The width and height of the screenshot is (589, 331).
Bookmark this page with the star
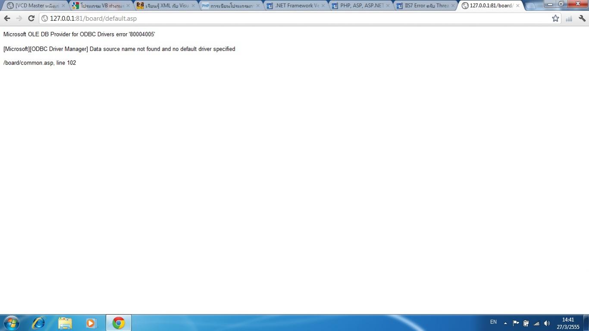point(555,19)
